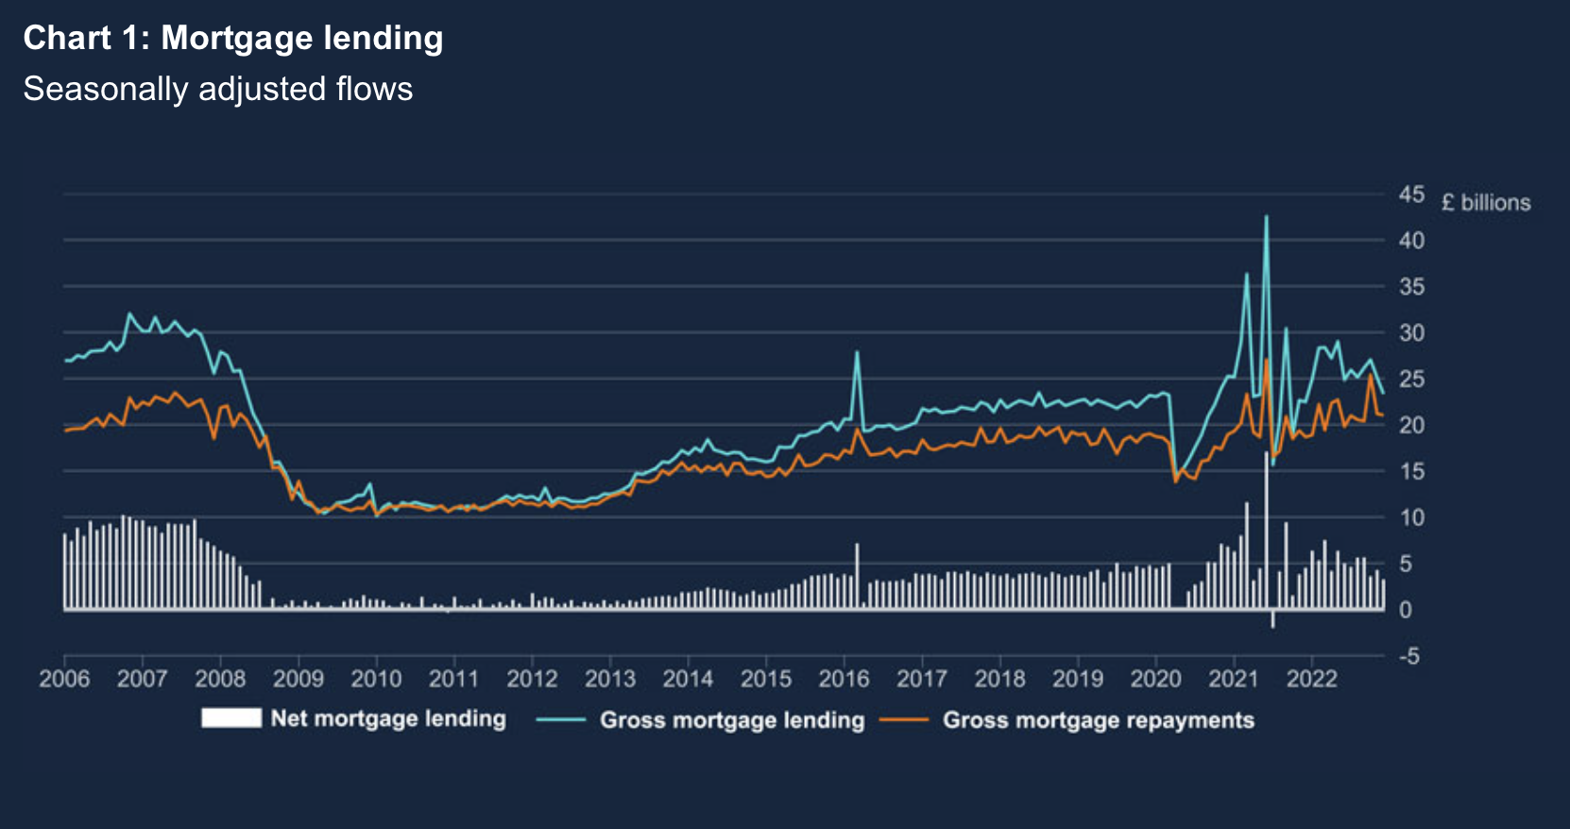
Task: Select the 2006 label on the x-axis
Action: [64, 679]
